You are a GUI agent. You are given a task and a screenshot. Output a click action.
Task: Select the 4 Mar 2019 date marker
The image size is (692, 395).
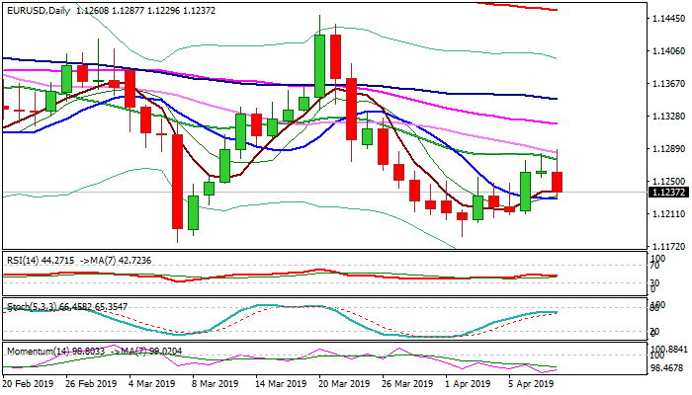(x=145, y=384)
